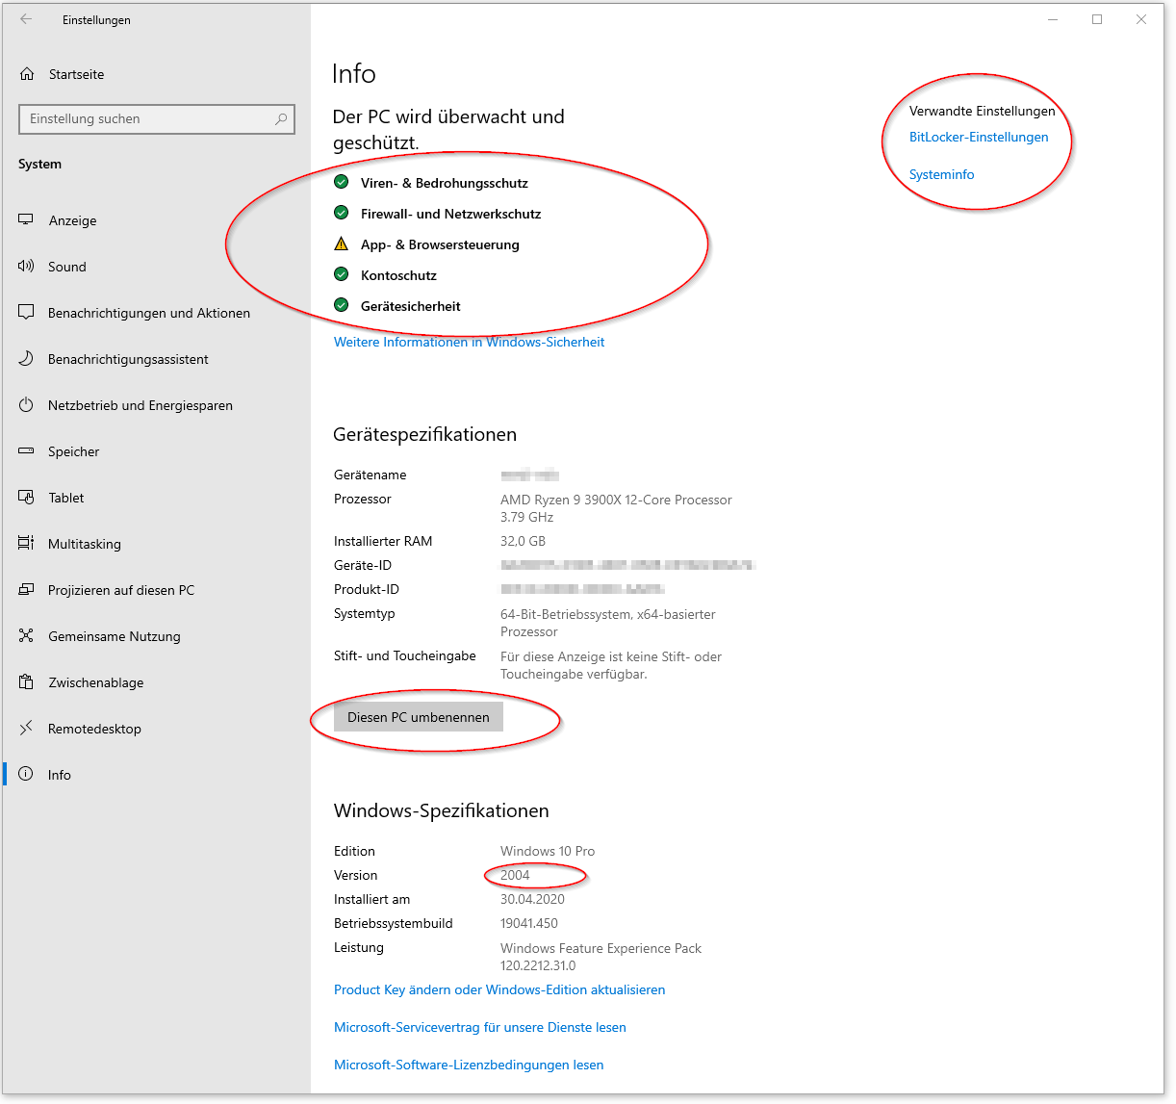Click the Firewall- und Netzwerkschutz label
The width and height of the screenshot is (1176, 1104).
451,214
